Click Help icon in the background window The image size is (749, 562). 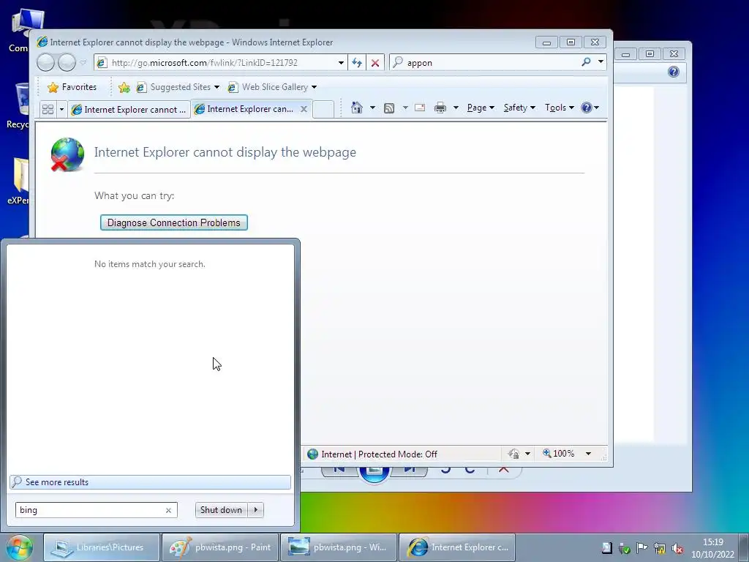click(x=674, y=72)
